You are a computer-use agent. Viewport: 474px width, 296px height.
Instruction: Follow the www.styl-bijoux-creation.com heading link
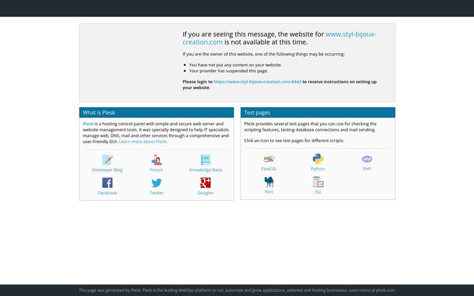coord(279,38)
